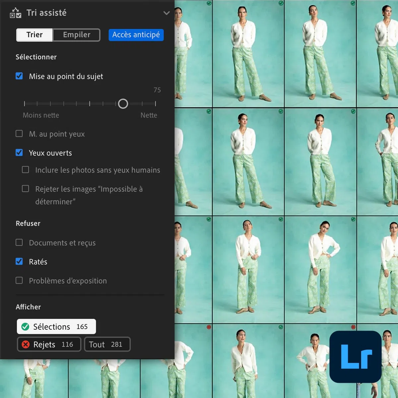Open the hand-on-hip photo above the Lr logo
This screenshot has height=398, width=398.
(x=320, y=270)
